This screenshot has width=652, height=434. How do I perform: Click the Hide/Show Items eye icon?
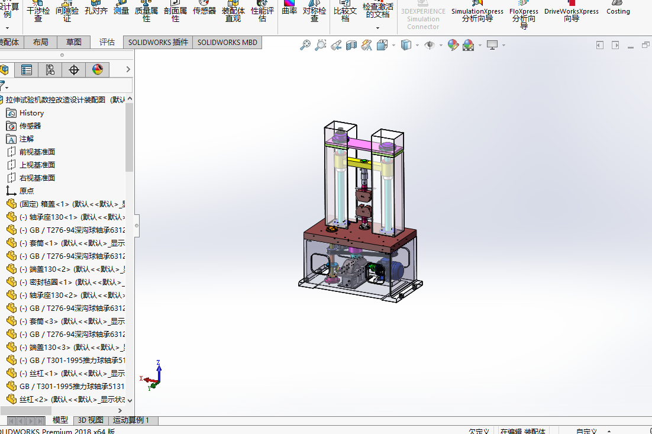[x=430, y=45]
